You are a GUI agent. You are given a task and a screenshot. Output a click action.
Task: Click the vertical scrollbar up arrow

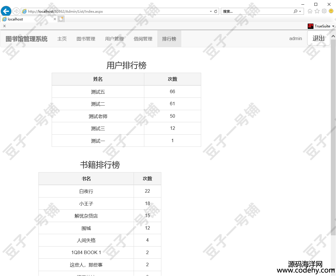333,36
